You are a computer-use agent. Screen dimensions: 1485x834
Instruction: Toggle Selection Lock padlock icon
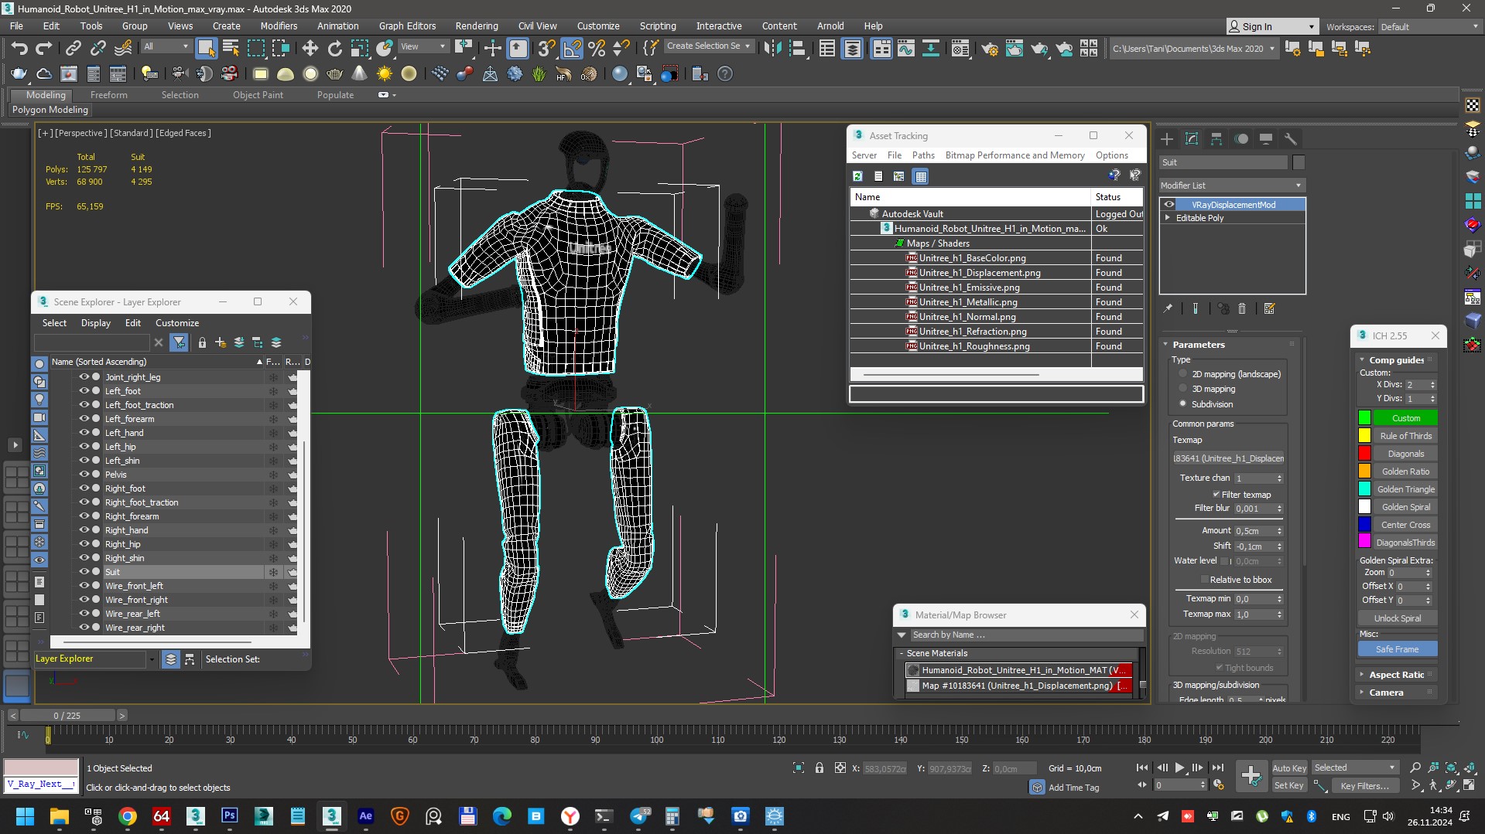(819, 768)
